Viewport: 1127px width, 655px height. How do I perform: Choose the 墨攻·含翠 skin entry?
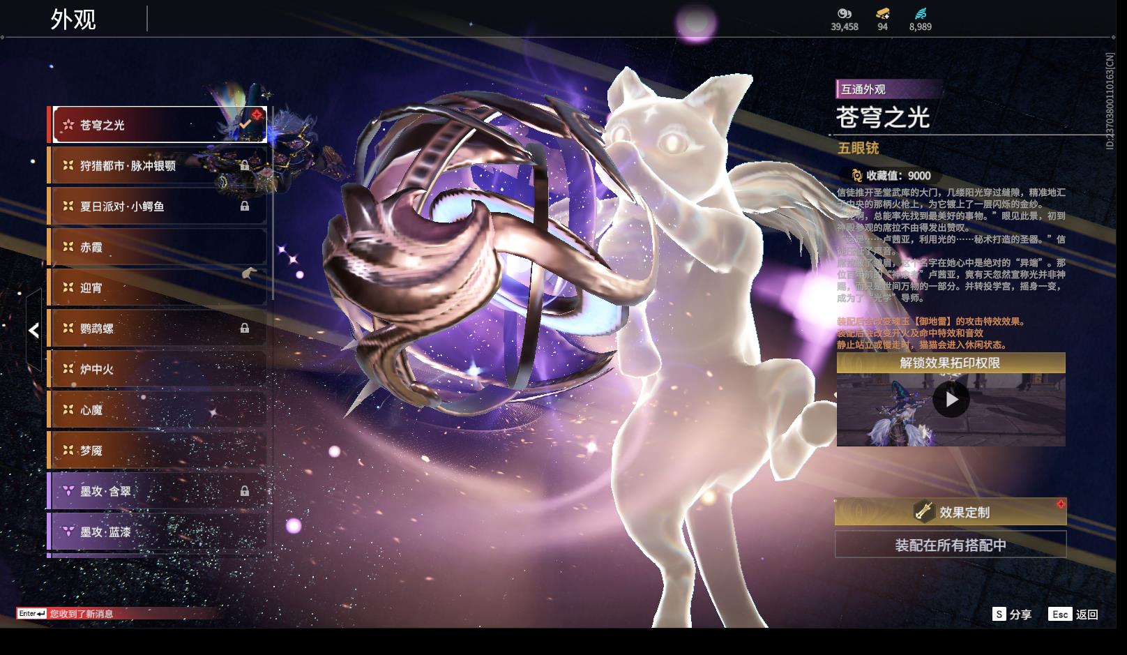point(157,491)
